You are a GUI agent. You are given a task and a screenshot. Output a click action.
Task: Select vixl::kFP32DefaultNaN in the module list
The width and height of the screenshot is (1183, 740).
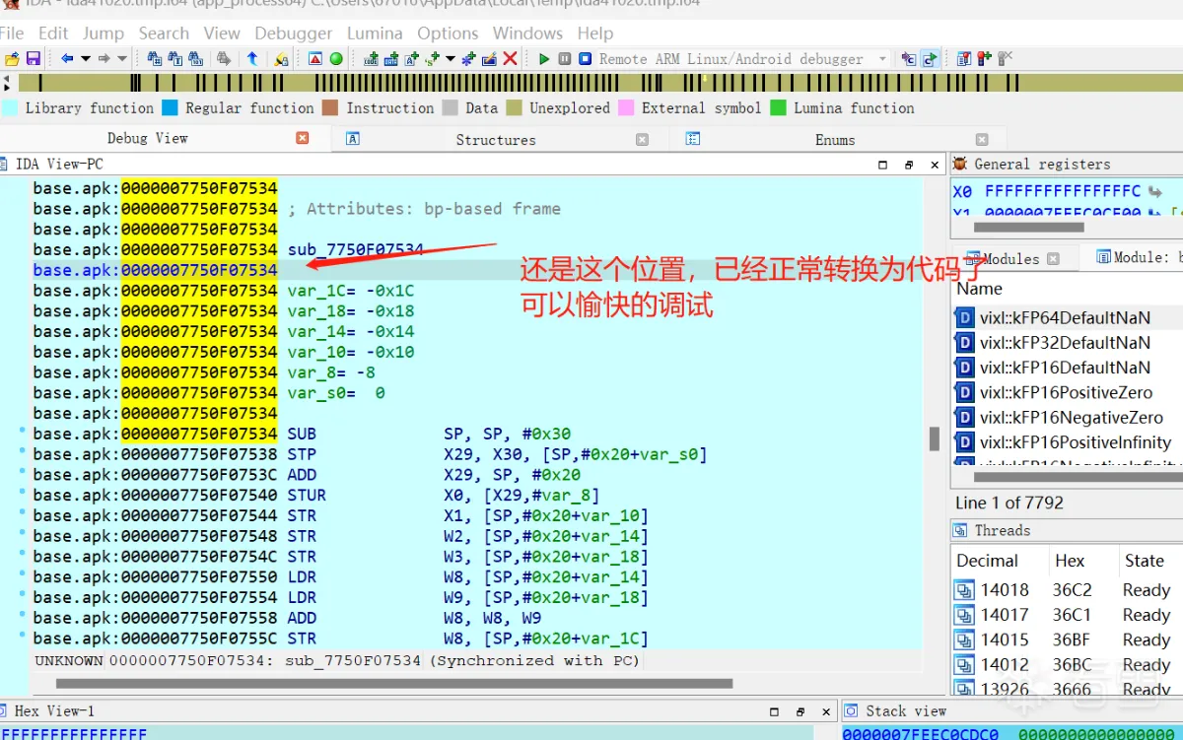coord(1065,343)
